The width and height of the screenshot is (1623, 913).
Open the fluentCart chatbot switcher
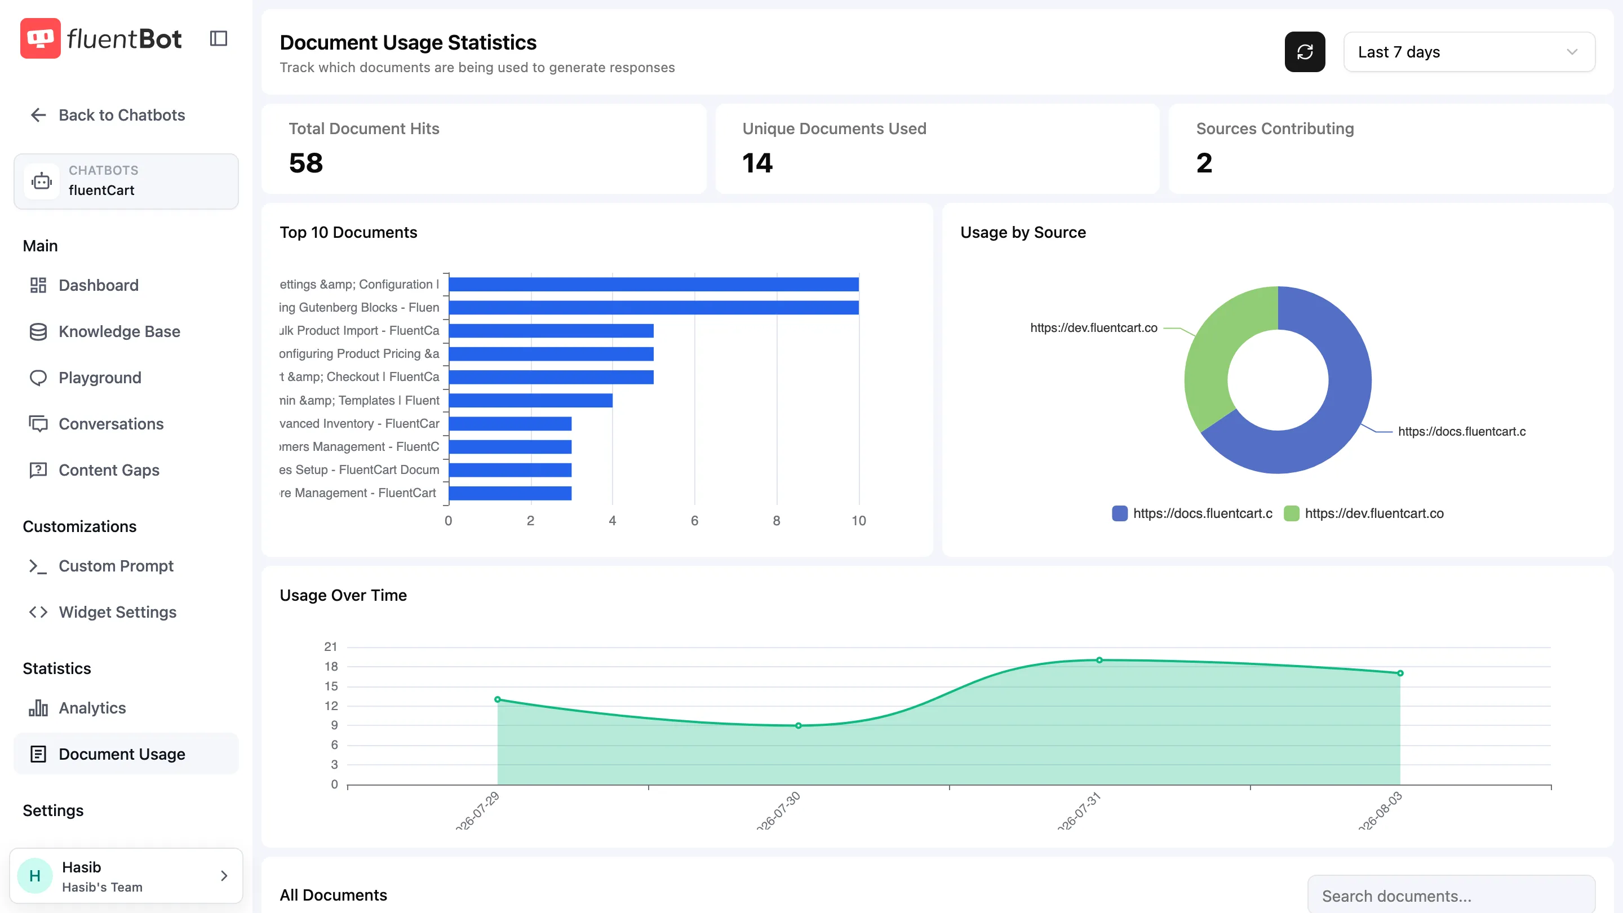126,181
